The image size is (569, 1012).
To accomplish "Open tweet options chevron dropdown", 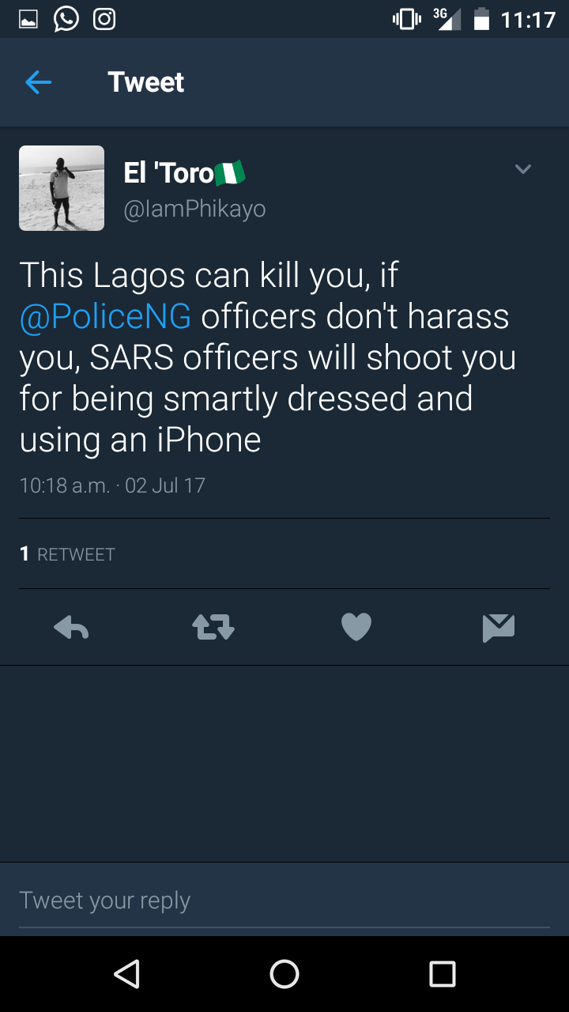I will 522,169.
